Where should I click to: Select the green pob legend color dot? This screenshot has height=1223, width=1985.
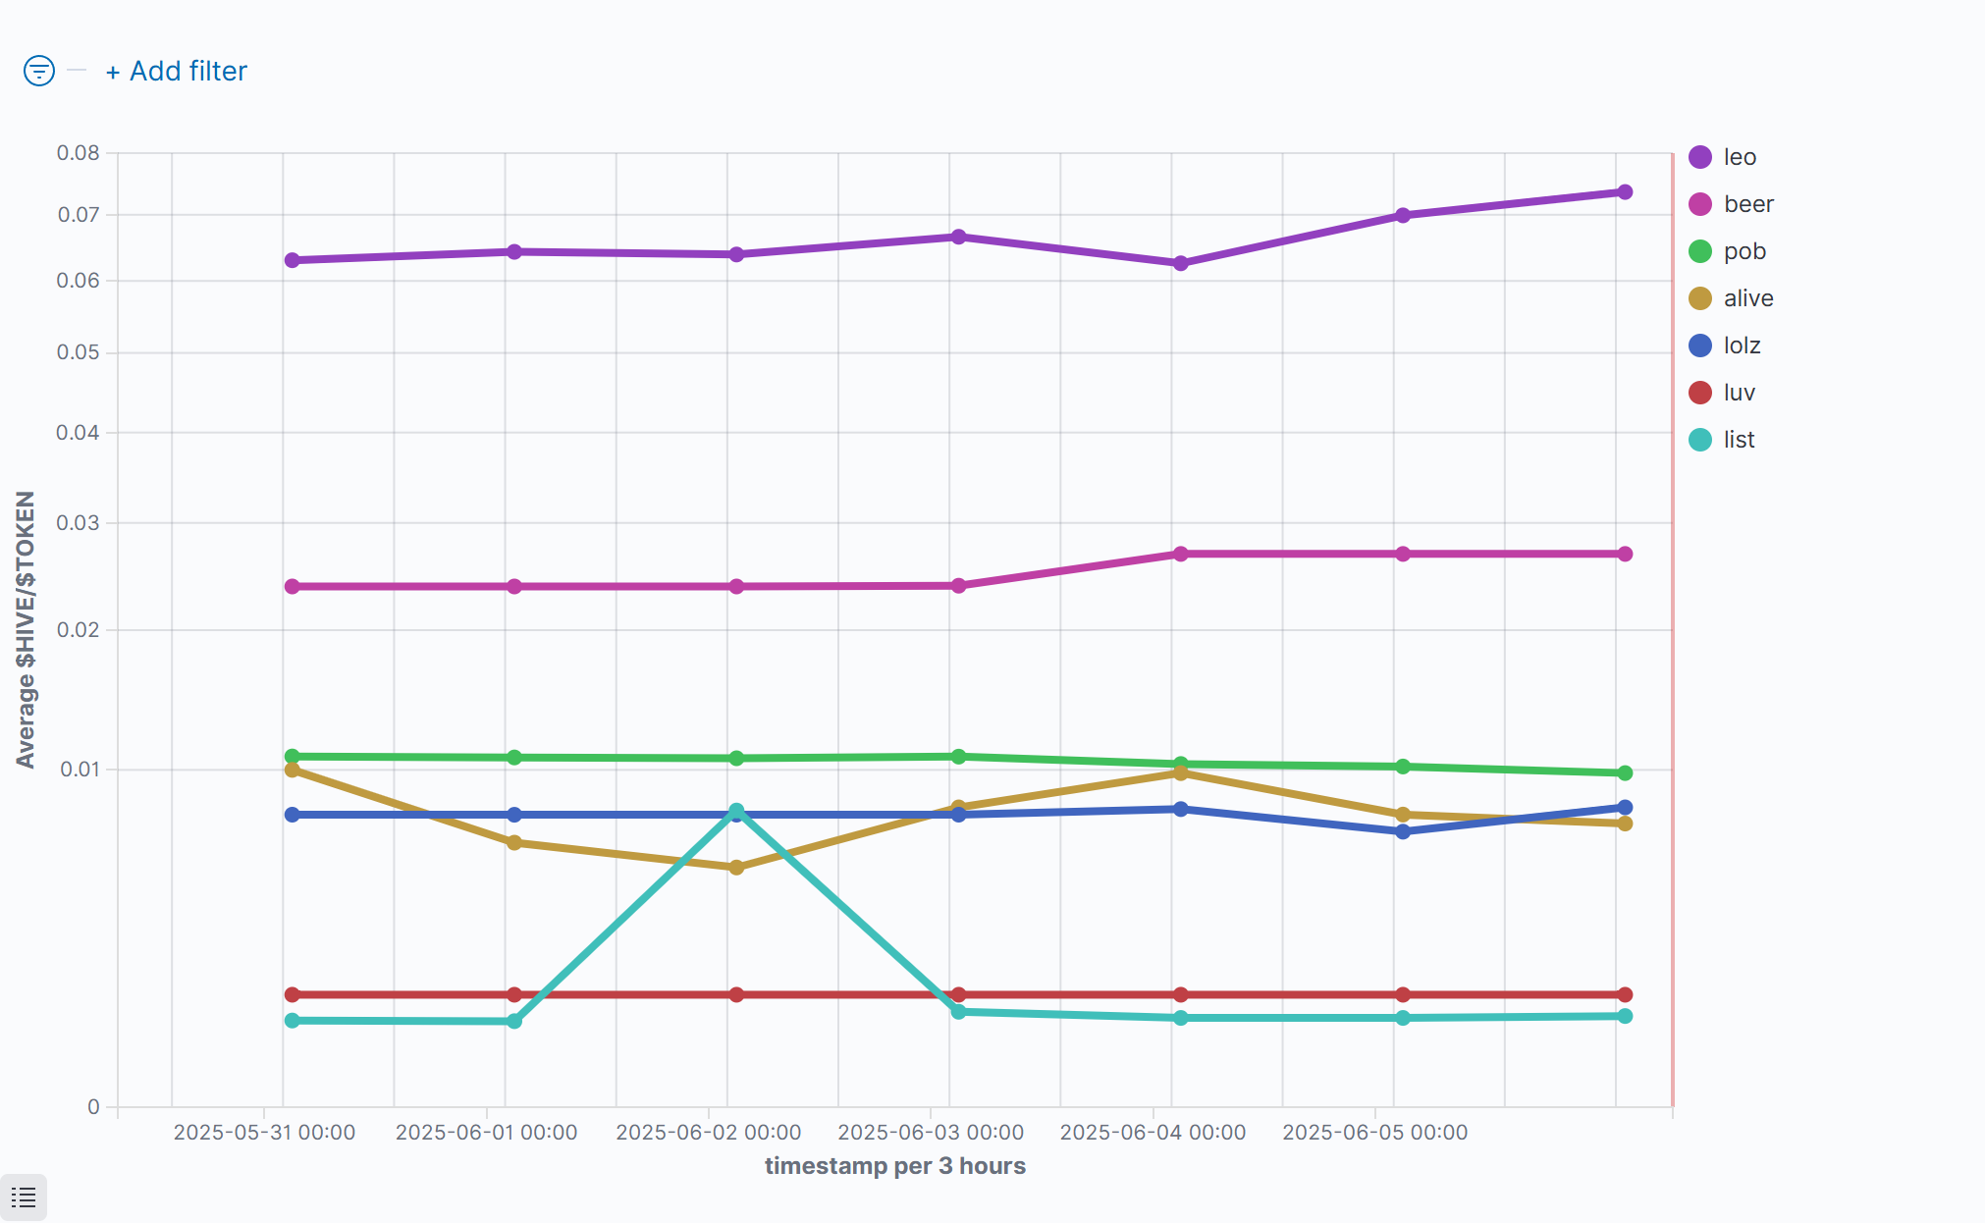tap(1700, 251)
